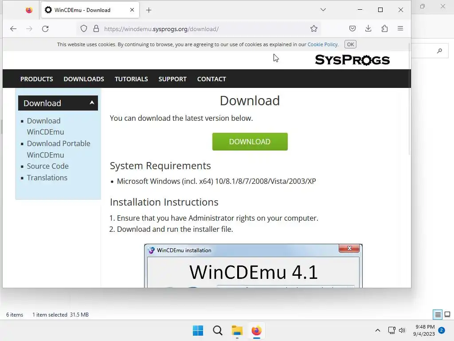This screenshot has height=341, width=454.
Task: Click the '6 items' status text
Action: (15, 315)
